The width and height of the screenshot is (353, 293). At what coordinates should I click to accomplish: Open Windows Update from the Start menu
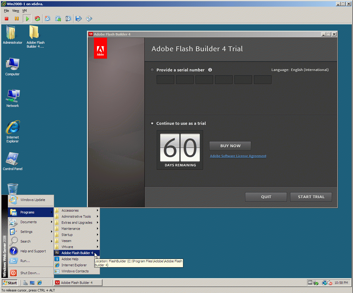coord(31,200)
